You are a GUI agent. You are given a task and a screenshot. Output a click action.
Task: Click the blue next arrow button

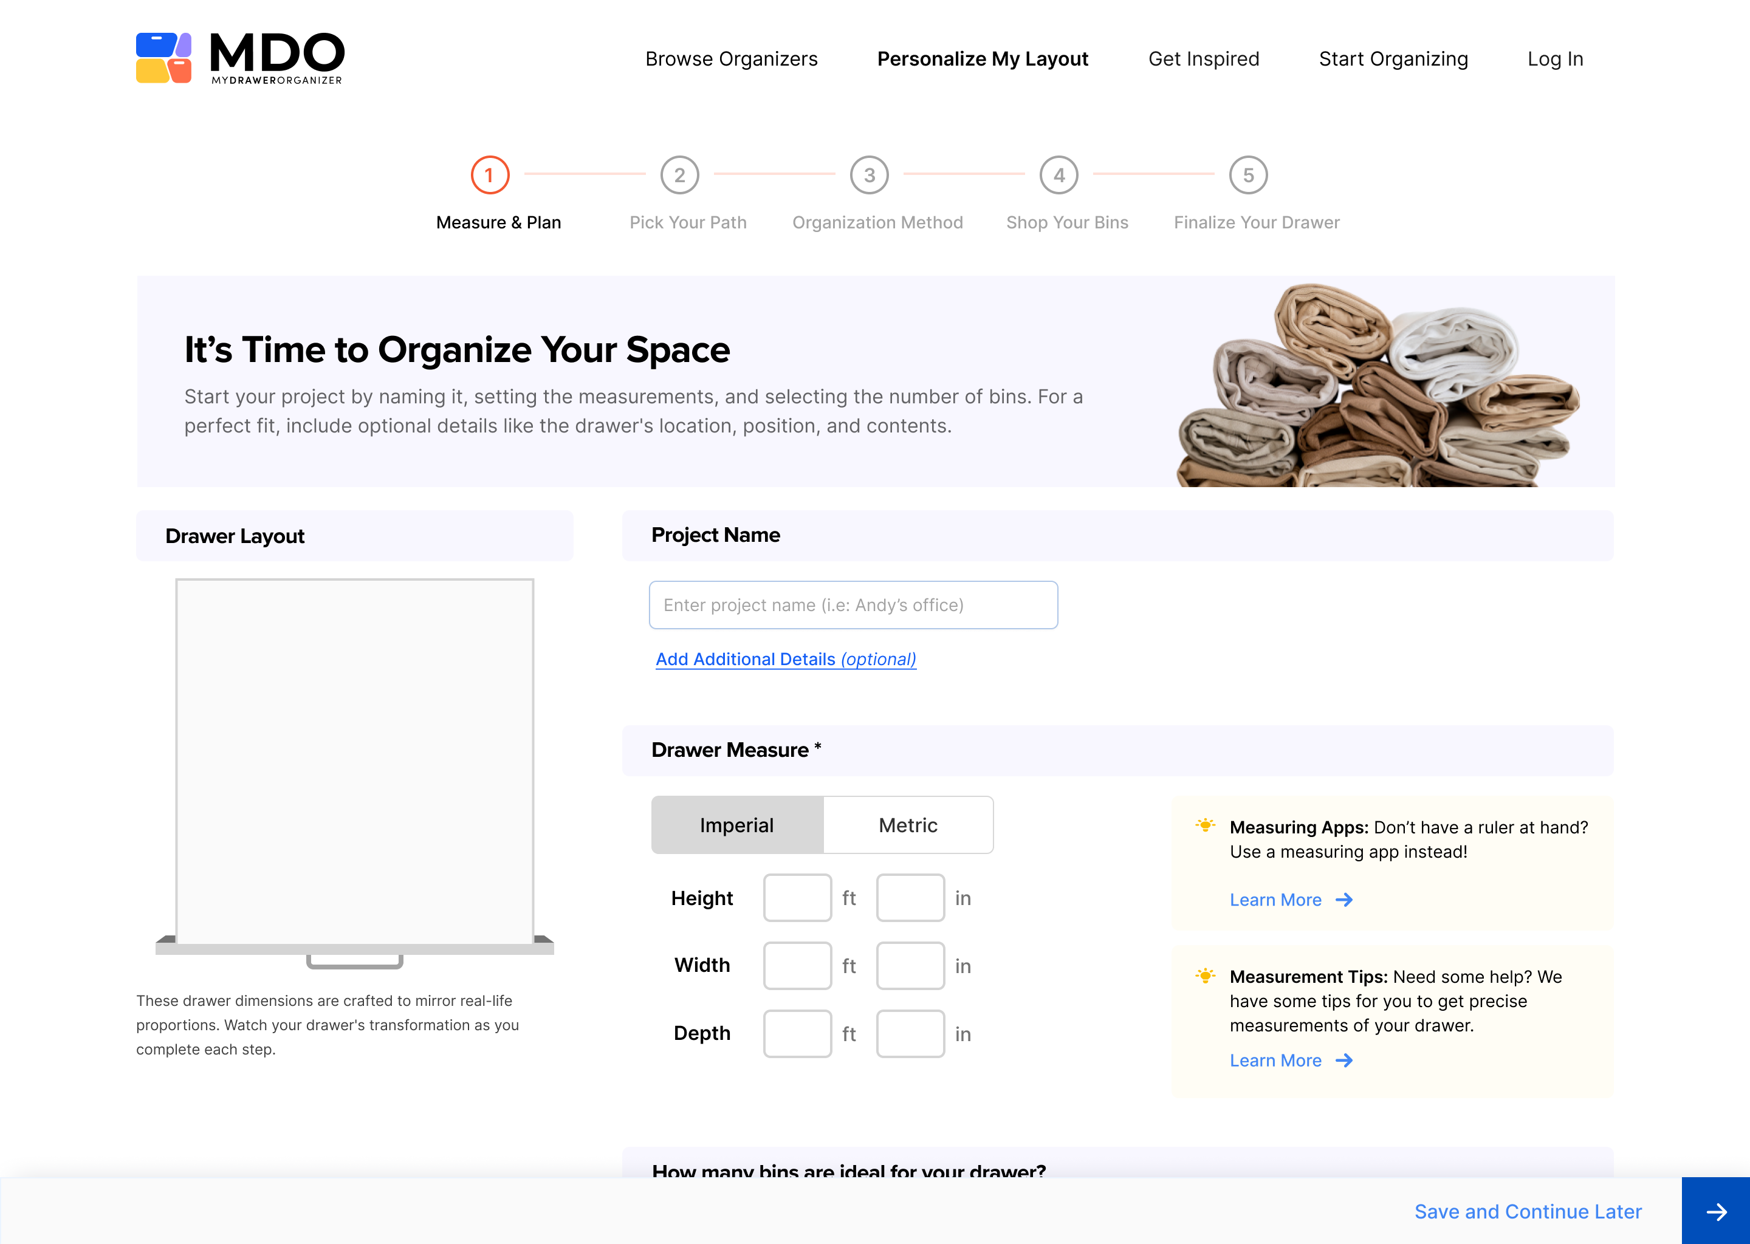(x=1715, y=1211)
